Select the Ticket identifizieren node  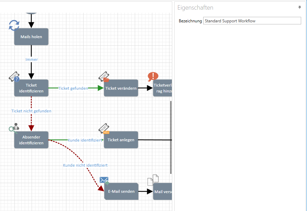tap(31, 88)
